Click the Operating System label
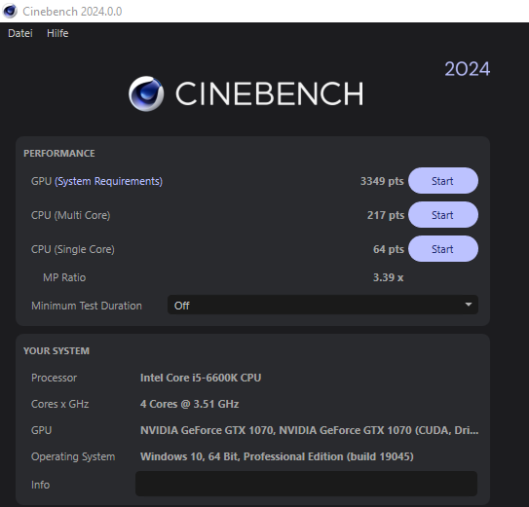Image resolution: width=529 pixels, height=507 pixels. [73, 456]
